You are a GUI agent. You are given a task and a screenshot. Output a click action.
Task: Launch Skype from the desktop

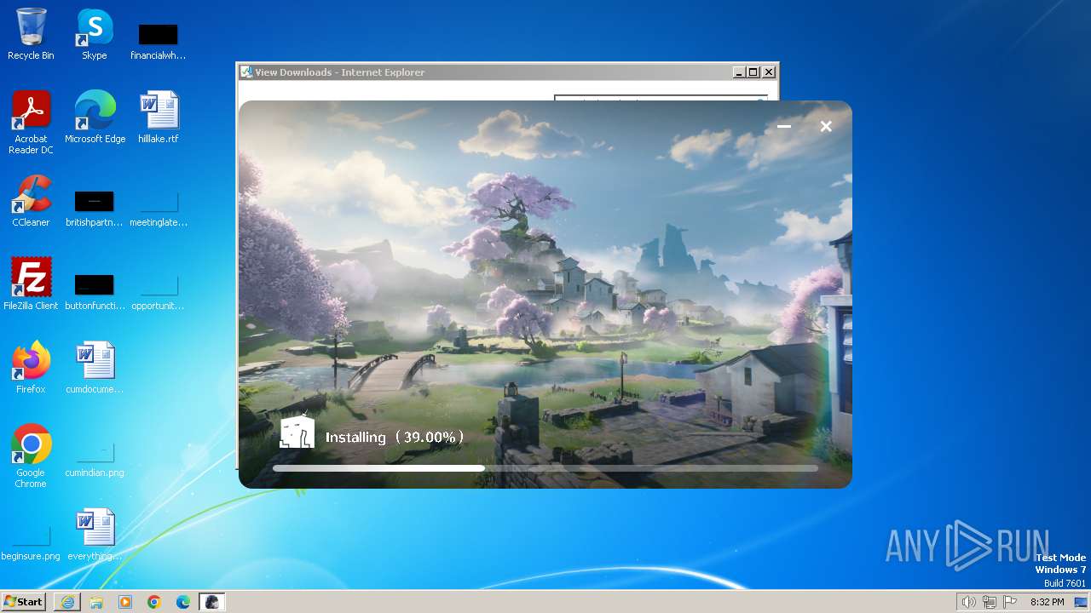click(94, 34)
